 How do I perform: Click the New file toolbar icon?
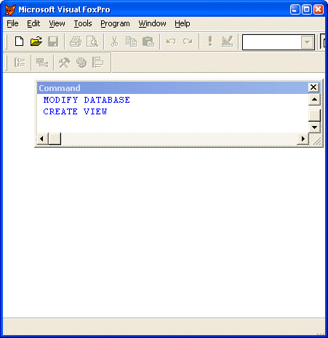pos(19,42)
